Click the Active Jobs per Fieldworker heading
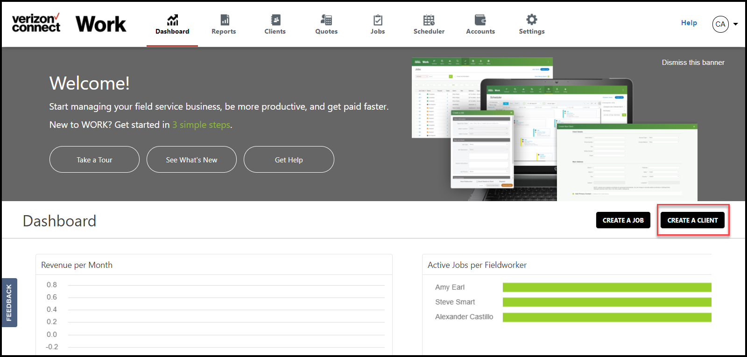Image resolution: width=747 pixels, height=357 pixels. [x=477, y=265]
